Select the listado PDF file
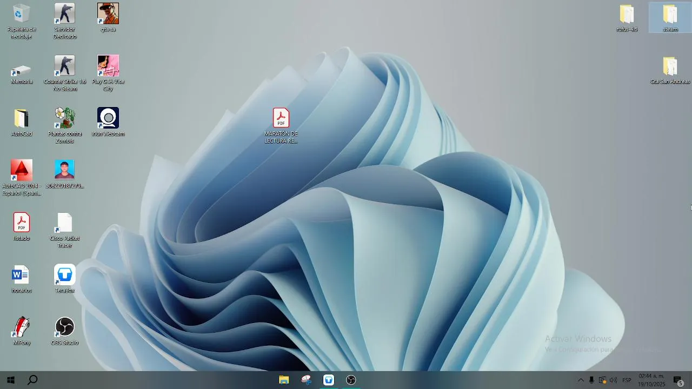 click(22, 226)
